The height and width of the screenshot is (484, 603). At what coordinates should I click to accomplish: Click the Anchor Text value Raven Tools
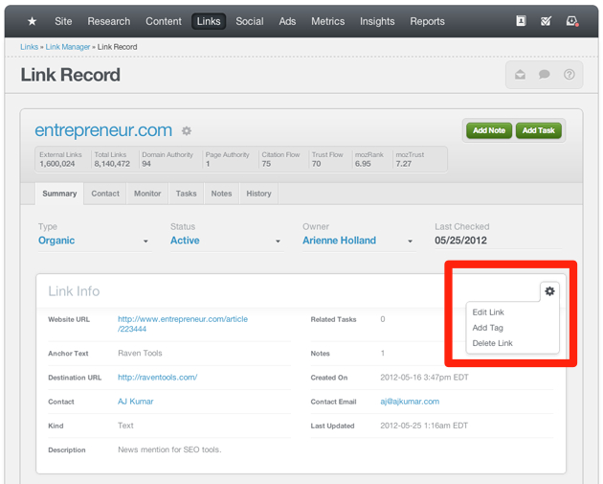[x=140, y=353]
